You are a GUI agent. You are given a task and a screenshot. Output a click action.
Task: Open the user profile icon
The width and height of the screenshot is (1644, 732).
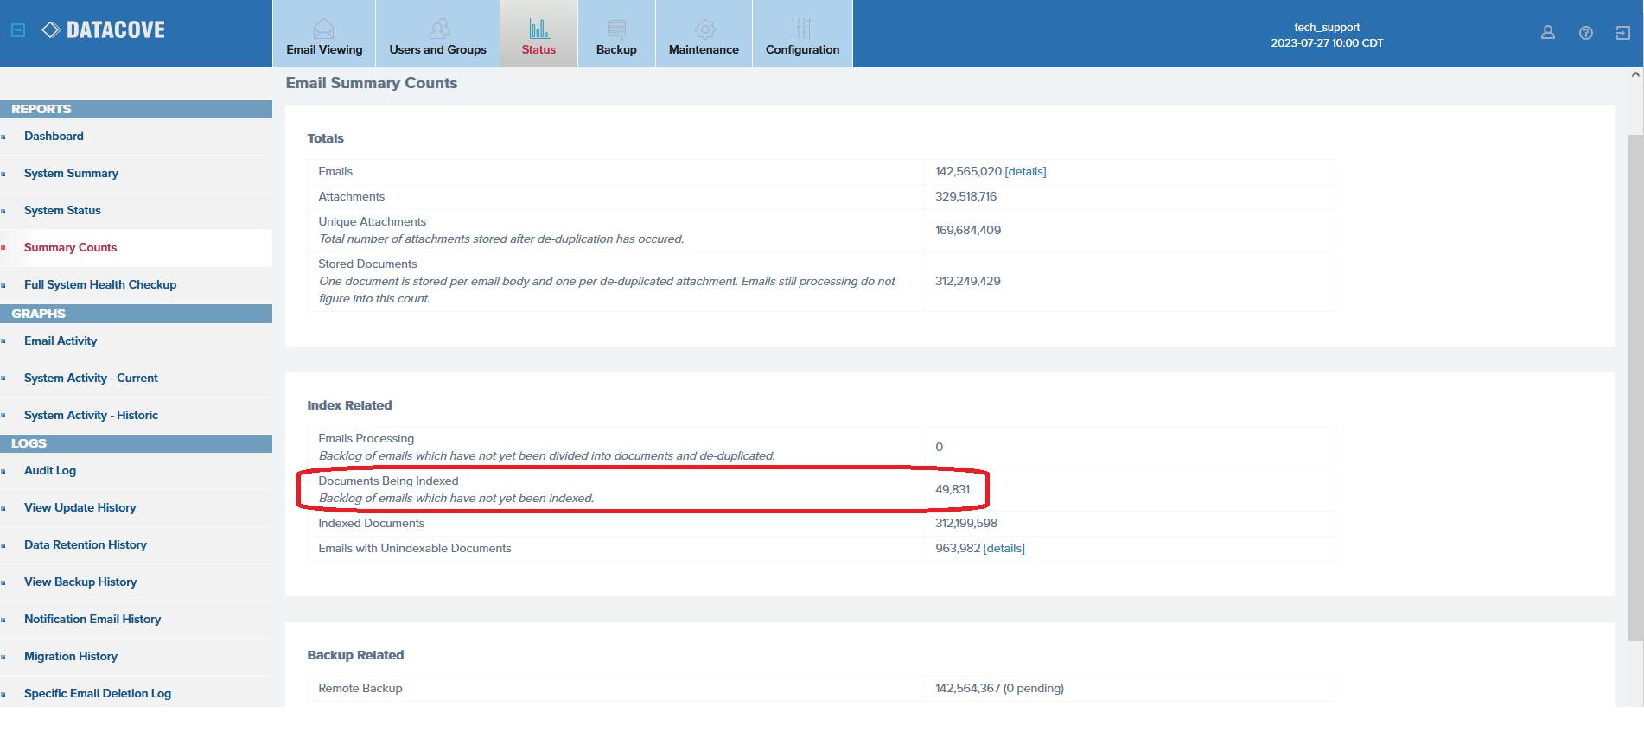point(1547,33)
